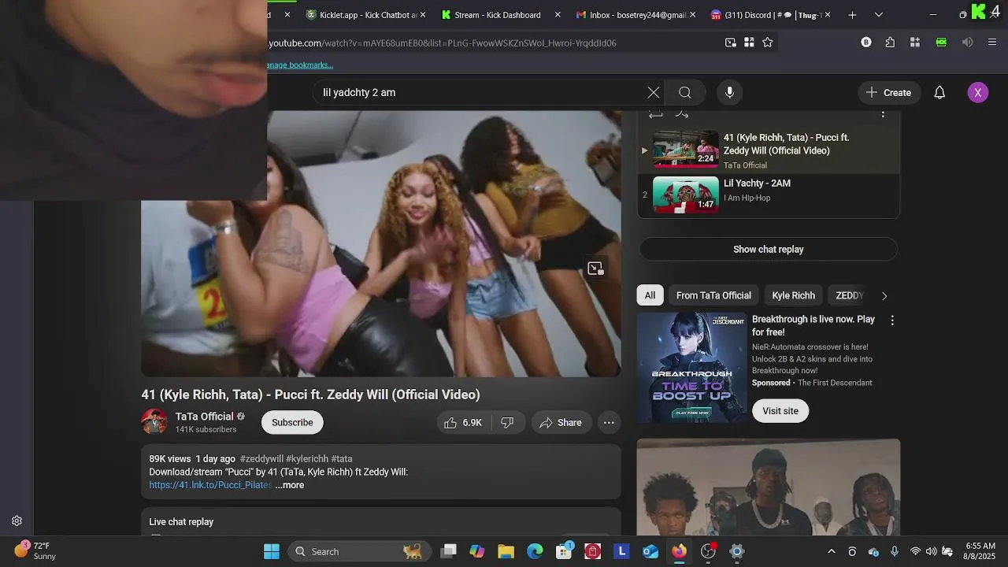The width and height of the screenshot is (1008, 567).
Task: Show hidden system tray icons
Action: (x=831, y=551)
